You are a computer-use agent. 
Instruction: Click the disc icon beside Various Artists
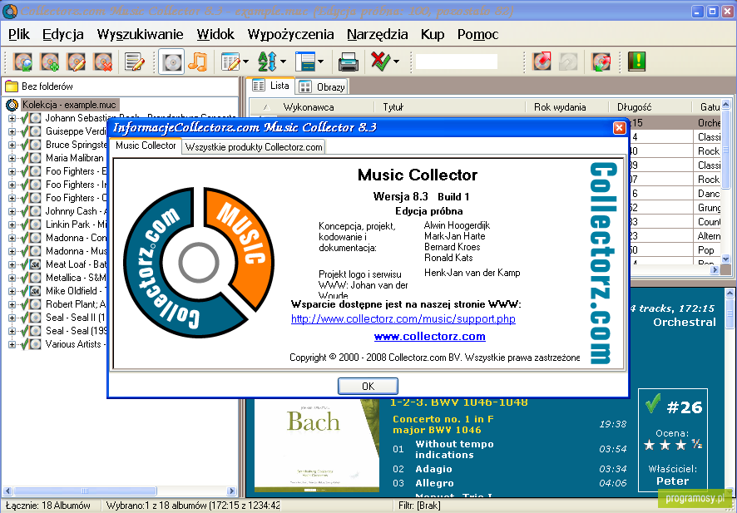35,344
